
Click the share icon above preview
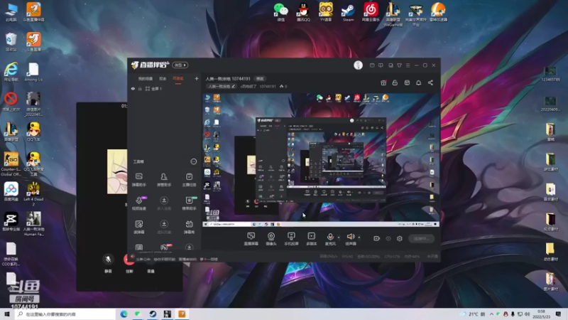(x=430, y=82)
